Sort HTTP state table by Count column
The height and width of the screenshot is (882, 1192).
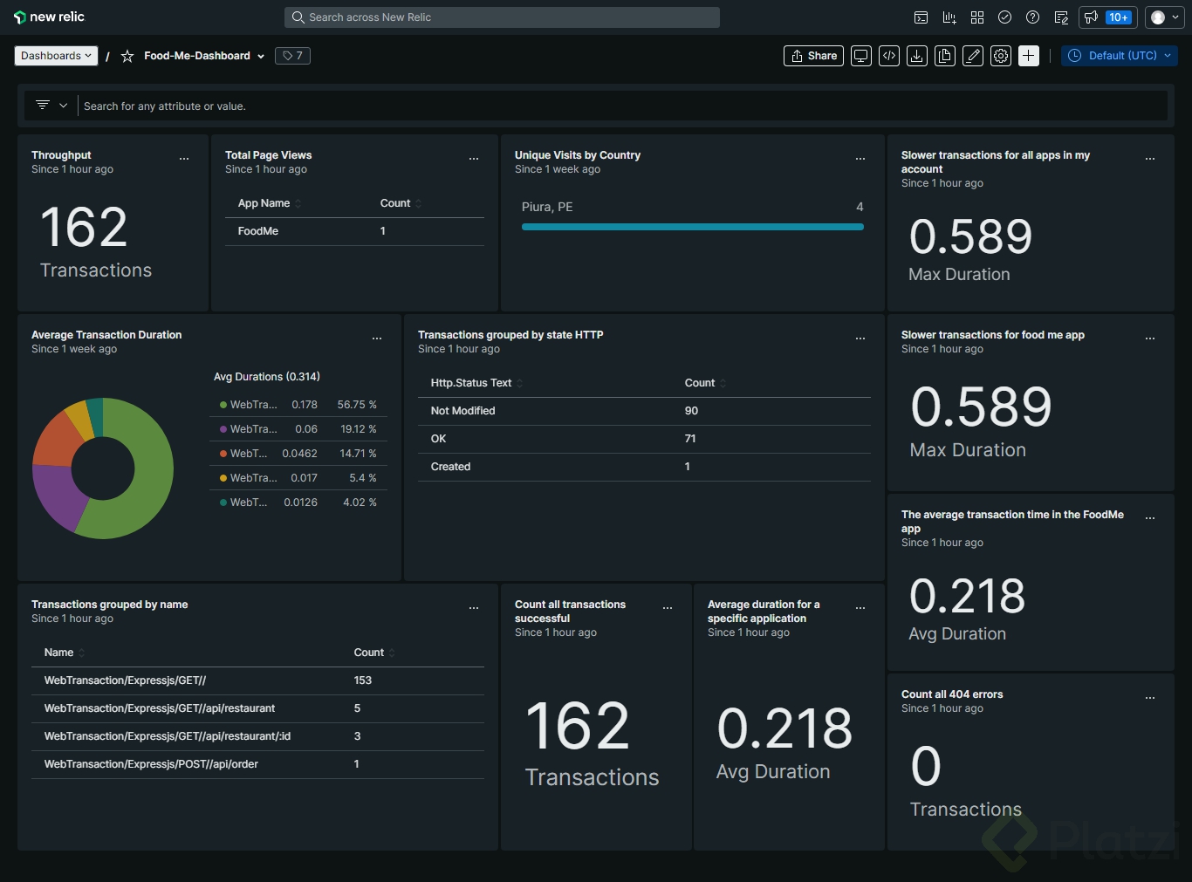click(705, 383)
